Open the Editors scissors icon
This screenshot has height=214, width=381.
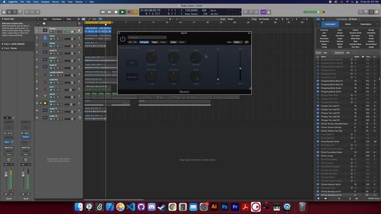pos(38,12)
